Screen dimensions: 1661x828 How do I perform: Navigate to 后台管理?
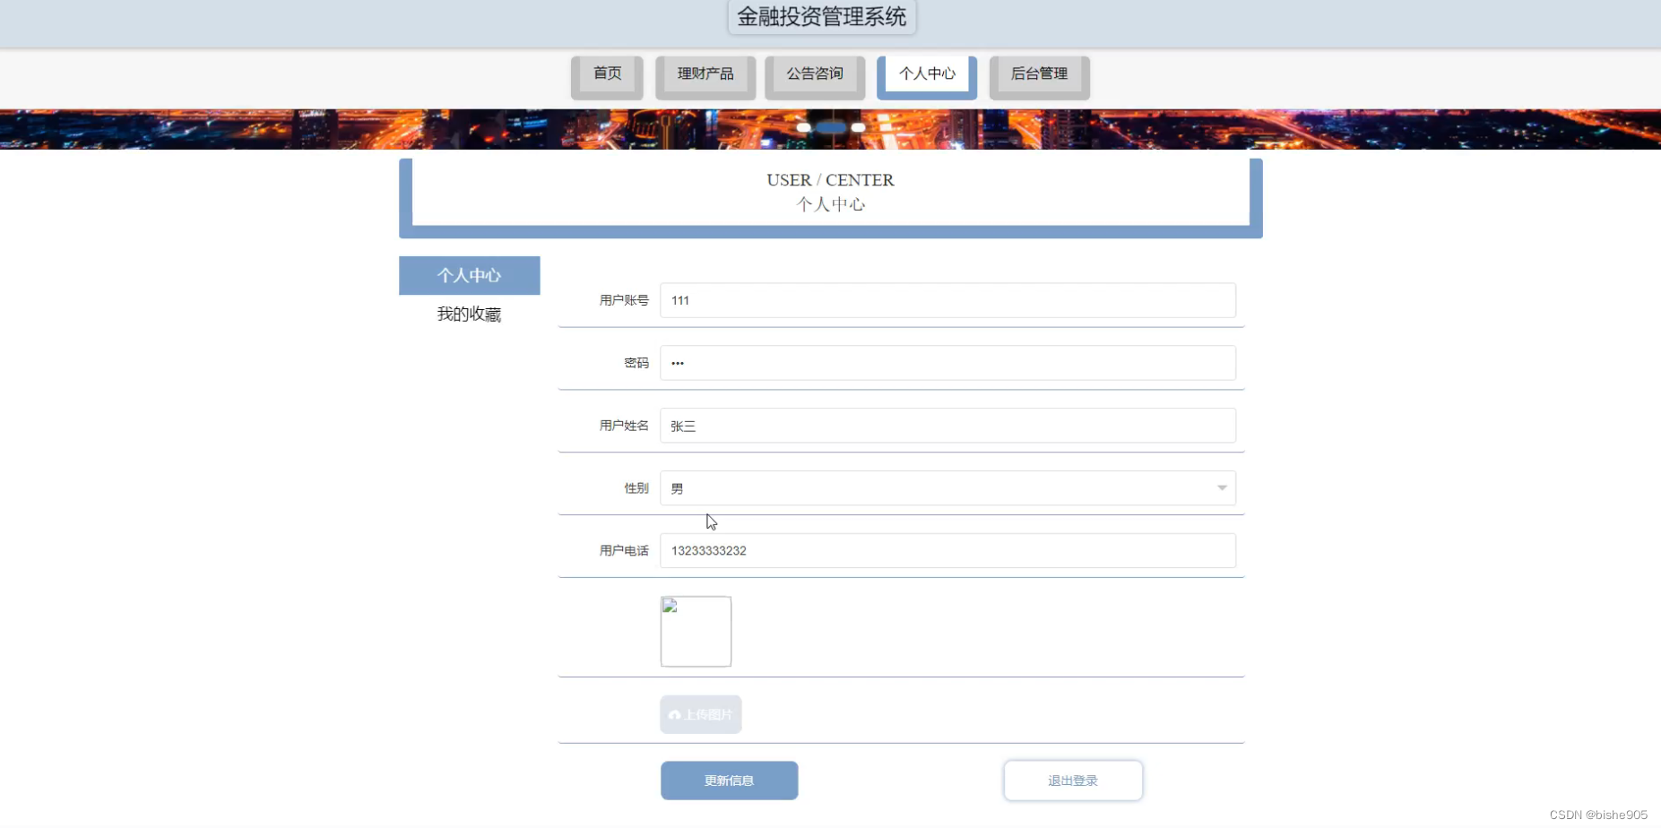click(x=1039, y=74)
